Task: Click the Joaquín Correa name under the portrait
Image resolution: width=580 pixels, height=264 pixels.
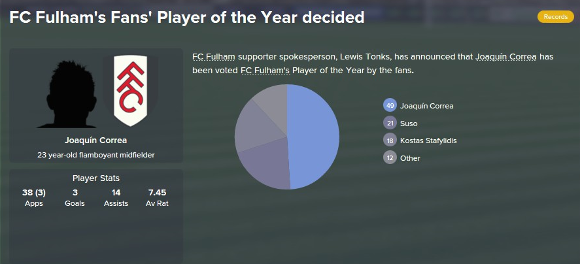Action: (x=96, y=140)
